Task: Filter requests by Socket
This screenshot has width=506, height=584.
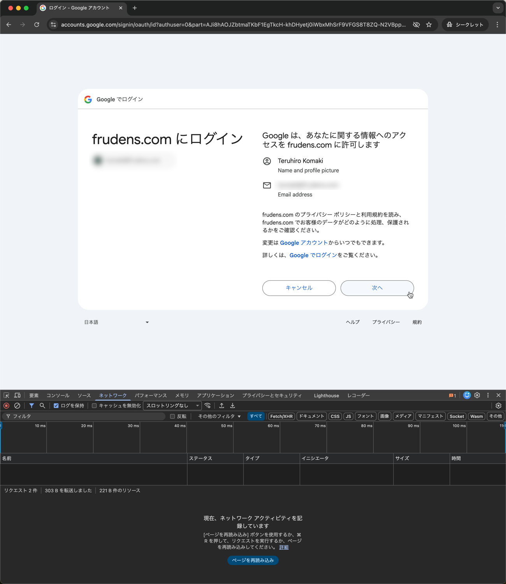Action: coord(457,416)
